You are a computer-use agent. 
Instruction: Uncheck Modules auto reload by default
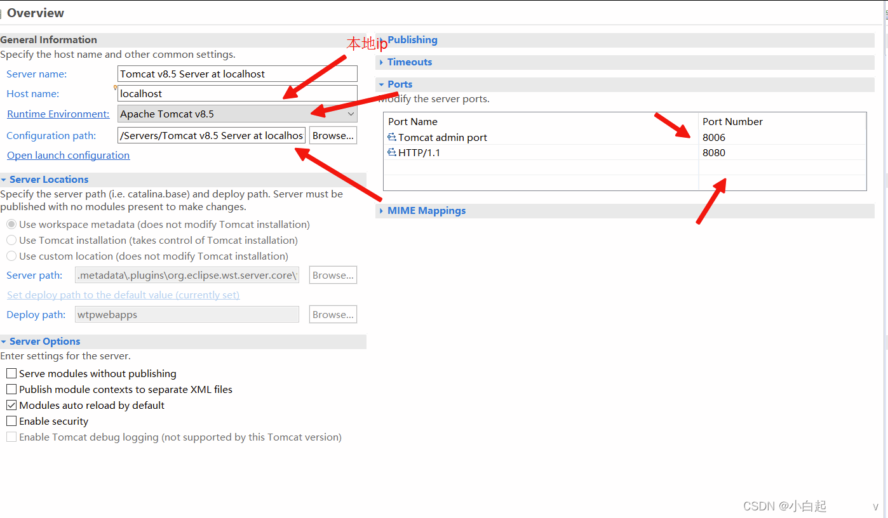coord(11,405)
